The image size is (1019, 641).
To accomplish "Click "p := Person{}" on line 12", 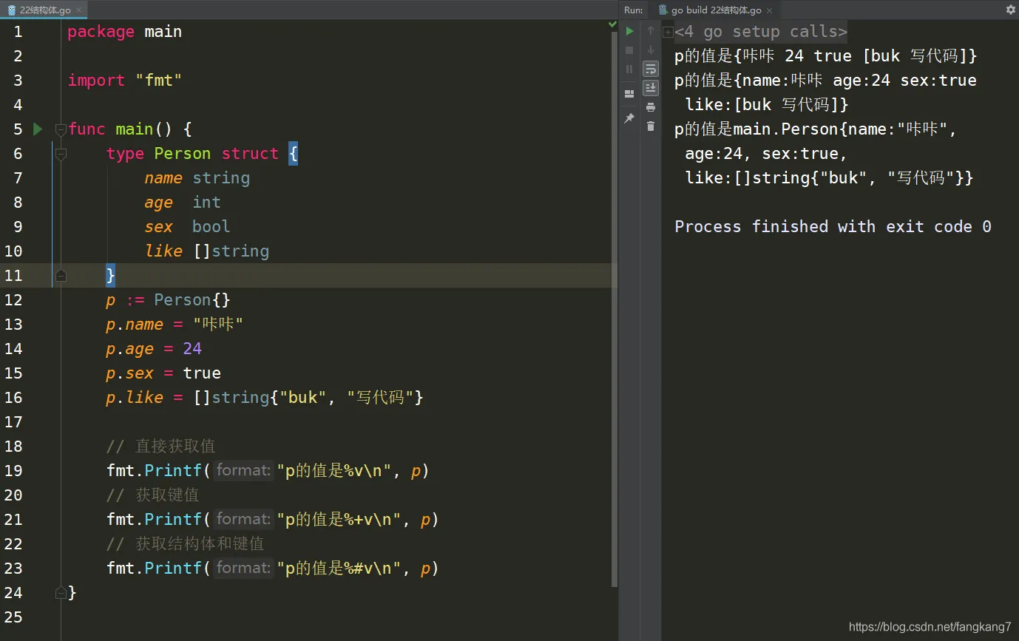I will pyautogui.click(x=169, y=299).
